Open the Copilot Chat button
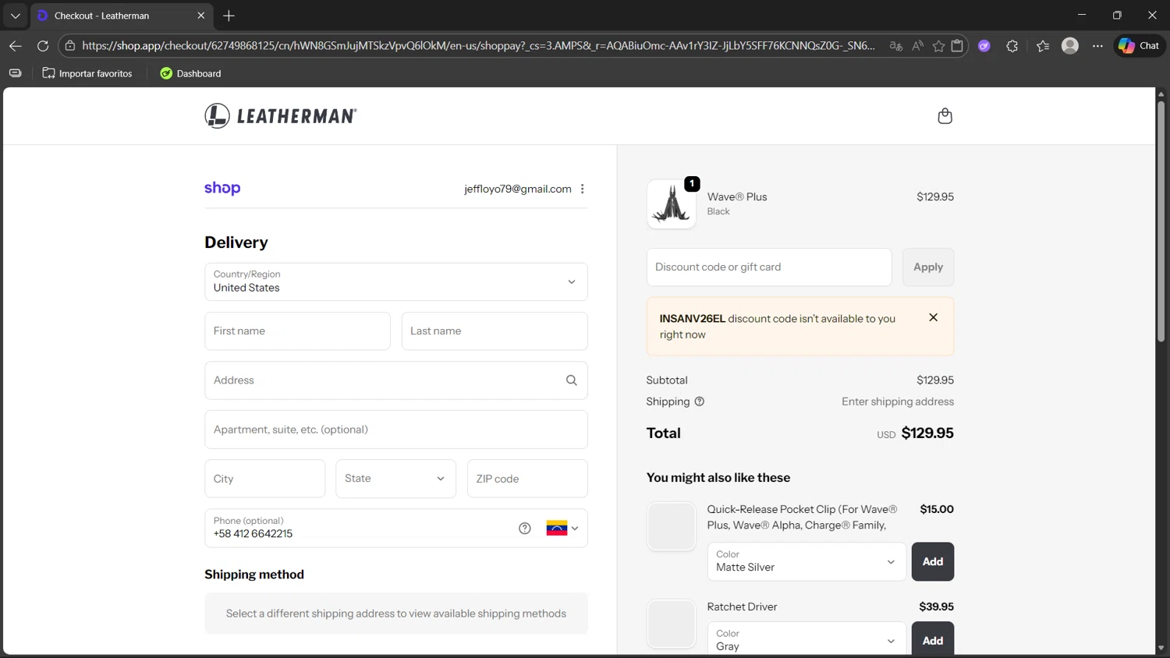 pyautogui.click(x=1140, y=46)
